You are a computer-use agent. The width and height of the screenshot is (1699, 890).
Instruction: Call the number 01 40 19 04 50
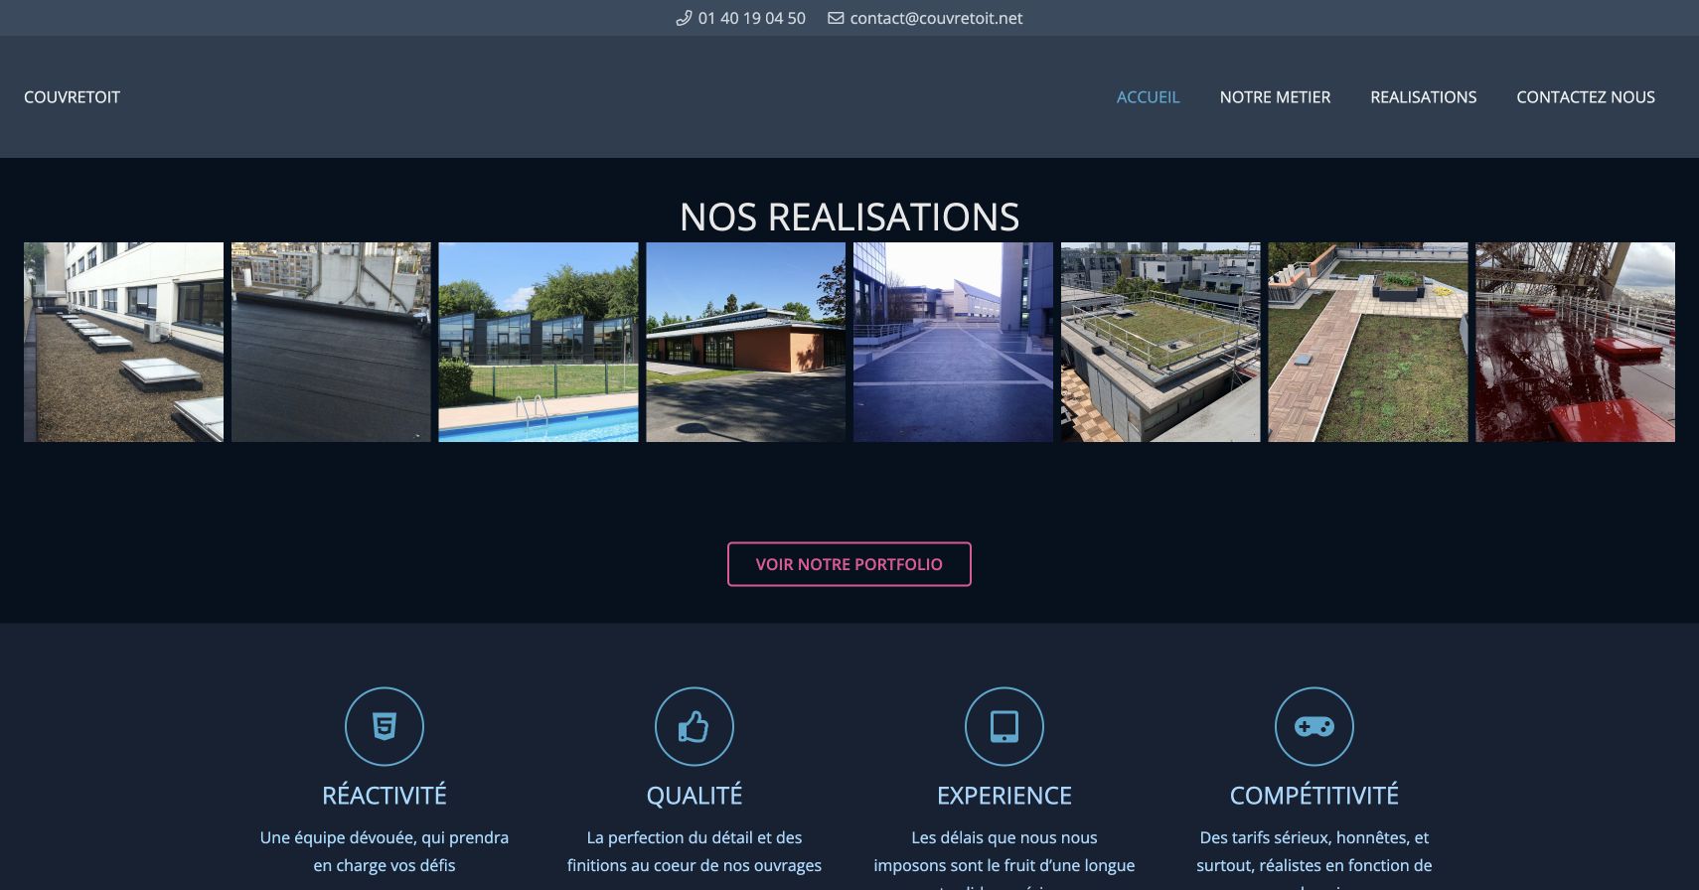pos(751,18)
